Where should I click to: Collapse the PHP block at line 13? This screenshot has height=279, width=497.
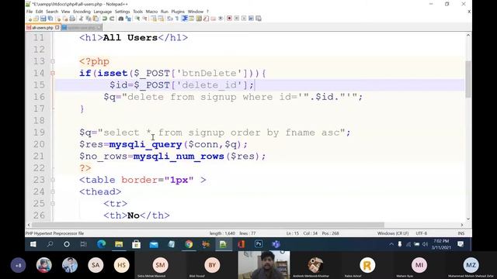click(53, 61)
